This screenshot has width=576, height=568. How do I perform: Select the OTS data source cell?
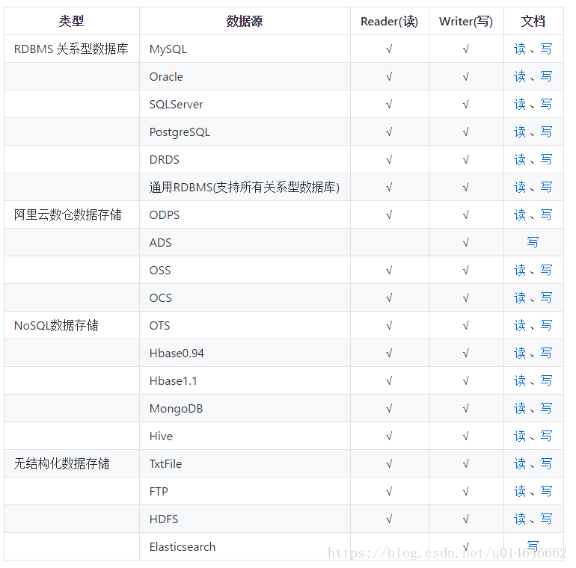click(245, 325)
